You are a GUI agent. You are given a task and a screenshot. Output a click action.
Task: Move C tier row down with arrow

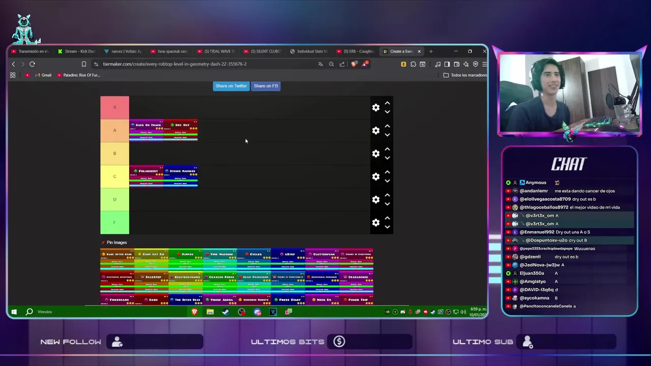(x=387, y=181)
